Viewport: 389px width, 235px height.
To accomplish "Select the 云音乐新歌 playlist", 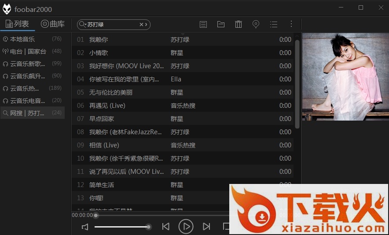I will [33, 64].
